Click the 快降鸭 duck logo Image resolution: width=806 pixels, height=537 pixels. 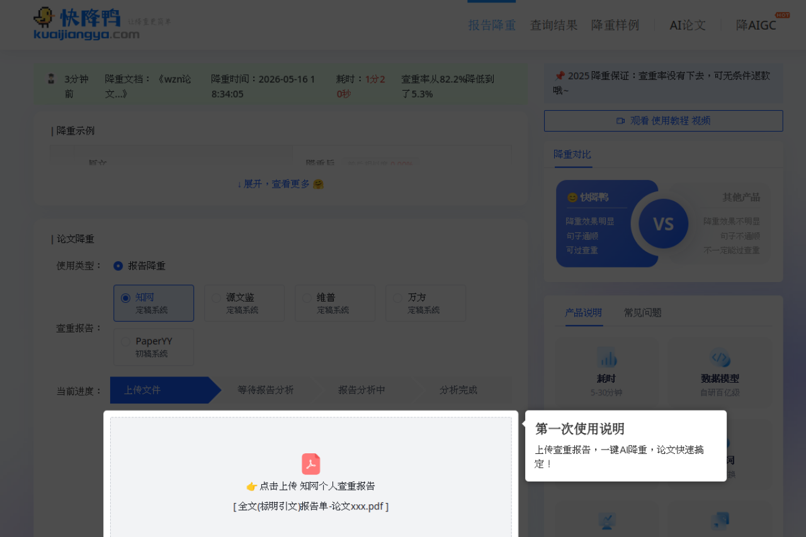click(86, 23)
